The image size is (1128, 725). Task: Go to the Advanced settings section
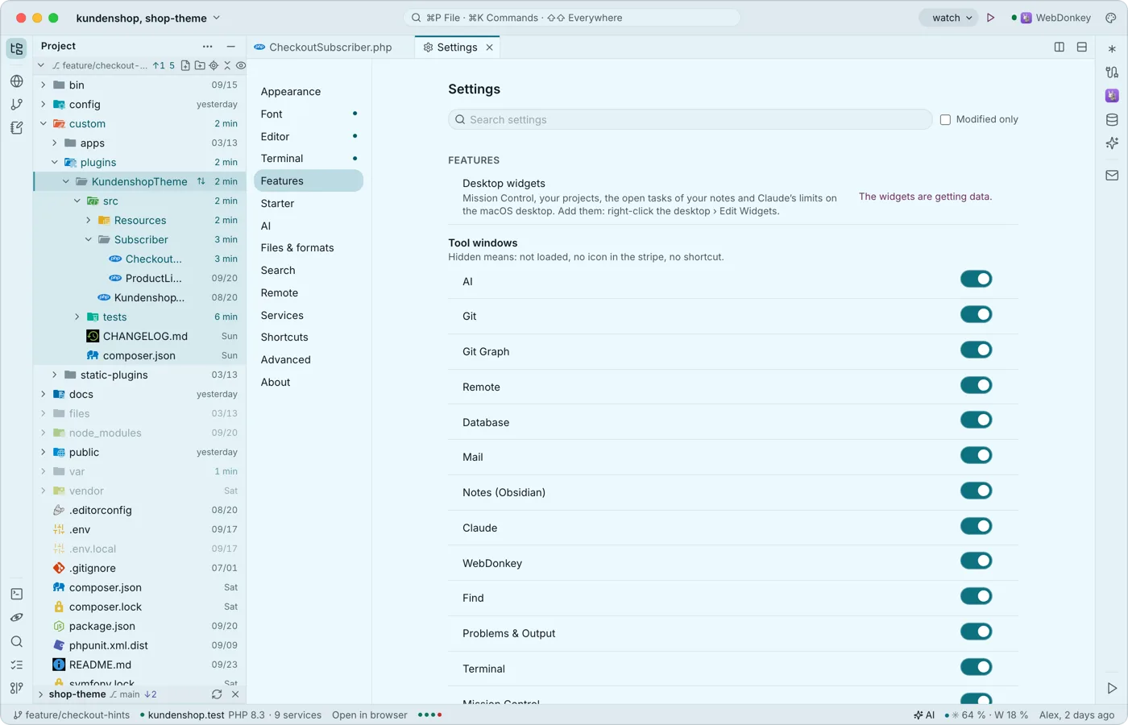coord(309,360)
